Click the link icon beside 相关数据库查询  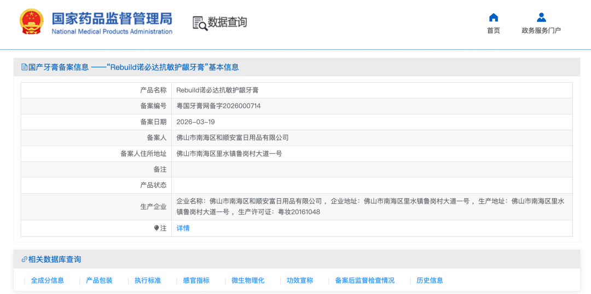(x=25, y=260)
